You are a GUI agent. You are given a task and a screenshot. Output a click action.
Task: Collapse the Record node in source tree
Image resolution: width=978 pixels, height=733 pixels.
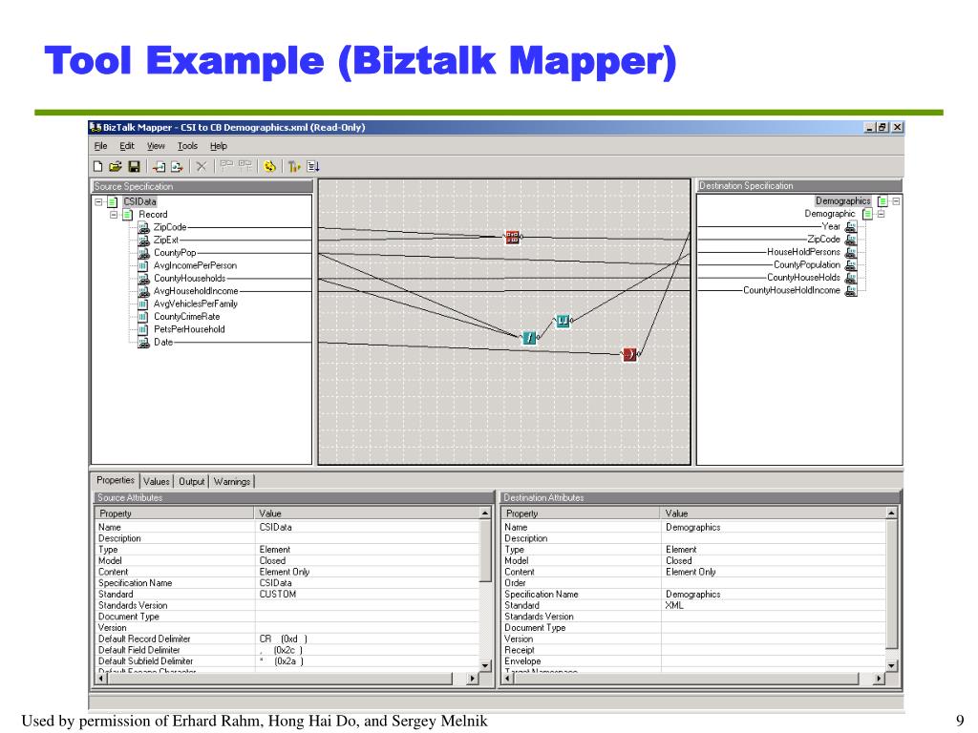tap(114, 215)
